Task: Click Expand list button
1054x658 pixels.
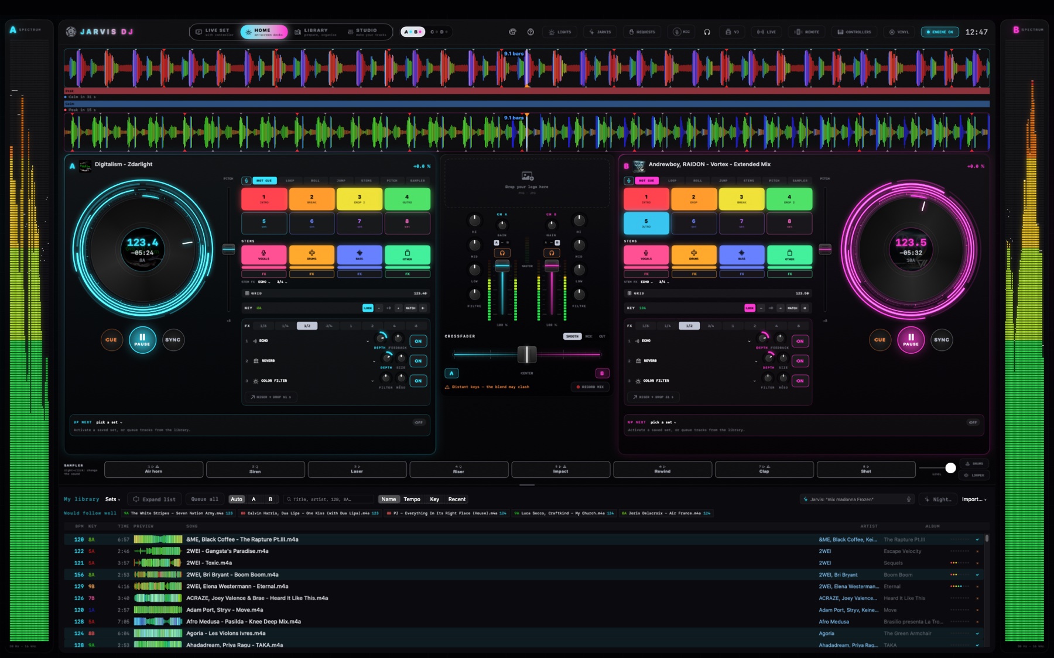Action: (154, 499)
